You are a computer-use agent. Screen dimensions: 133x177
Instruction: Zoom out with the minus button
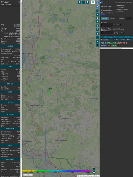point(94,173)
